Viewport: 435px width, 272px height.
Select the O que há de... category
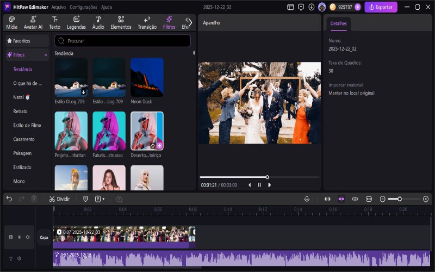click(x=28, y=83)
